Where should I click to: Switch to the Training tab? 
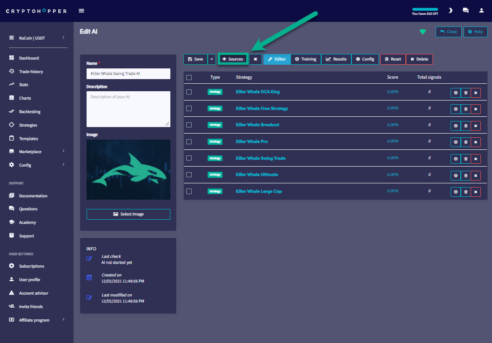[306, 59]
